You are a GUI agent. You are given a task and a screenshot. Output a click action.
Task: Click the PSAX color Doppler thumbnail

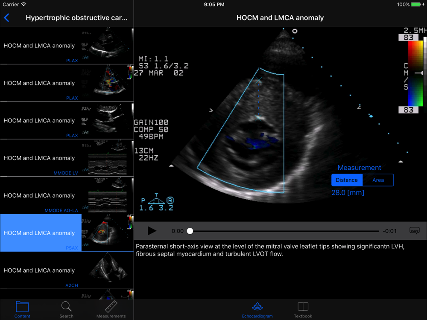(108, 233)
